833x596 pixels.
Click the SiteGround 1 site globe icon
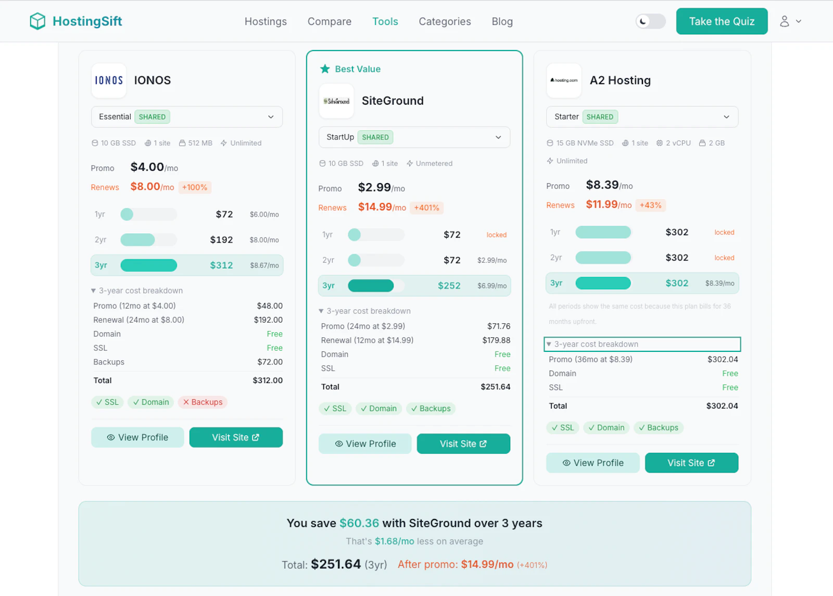tap(375, 163)
